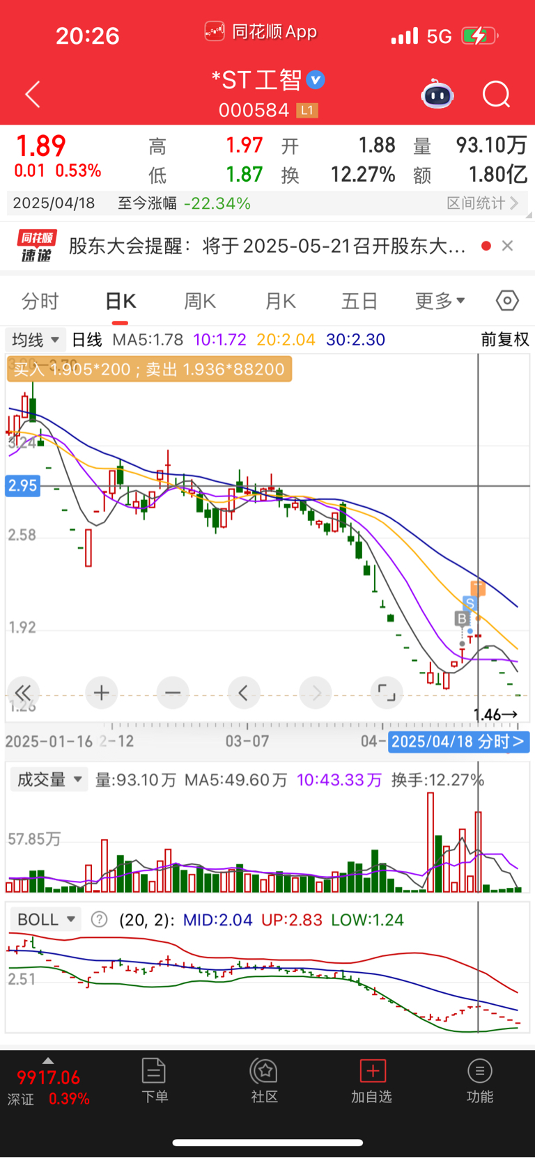Expand the 更多 periods dropdown
Screen dimensions: 535x1158
coord(440,302)
